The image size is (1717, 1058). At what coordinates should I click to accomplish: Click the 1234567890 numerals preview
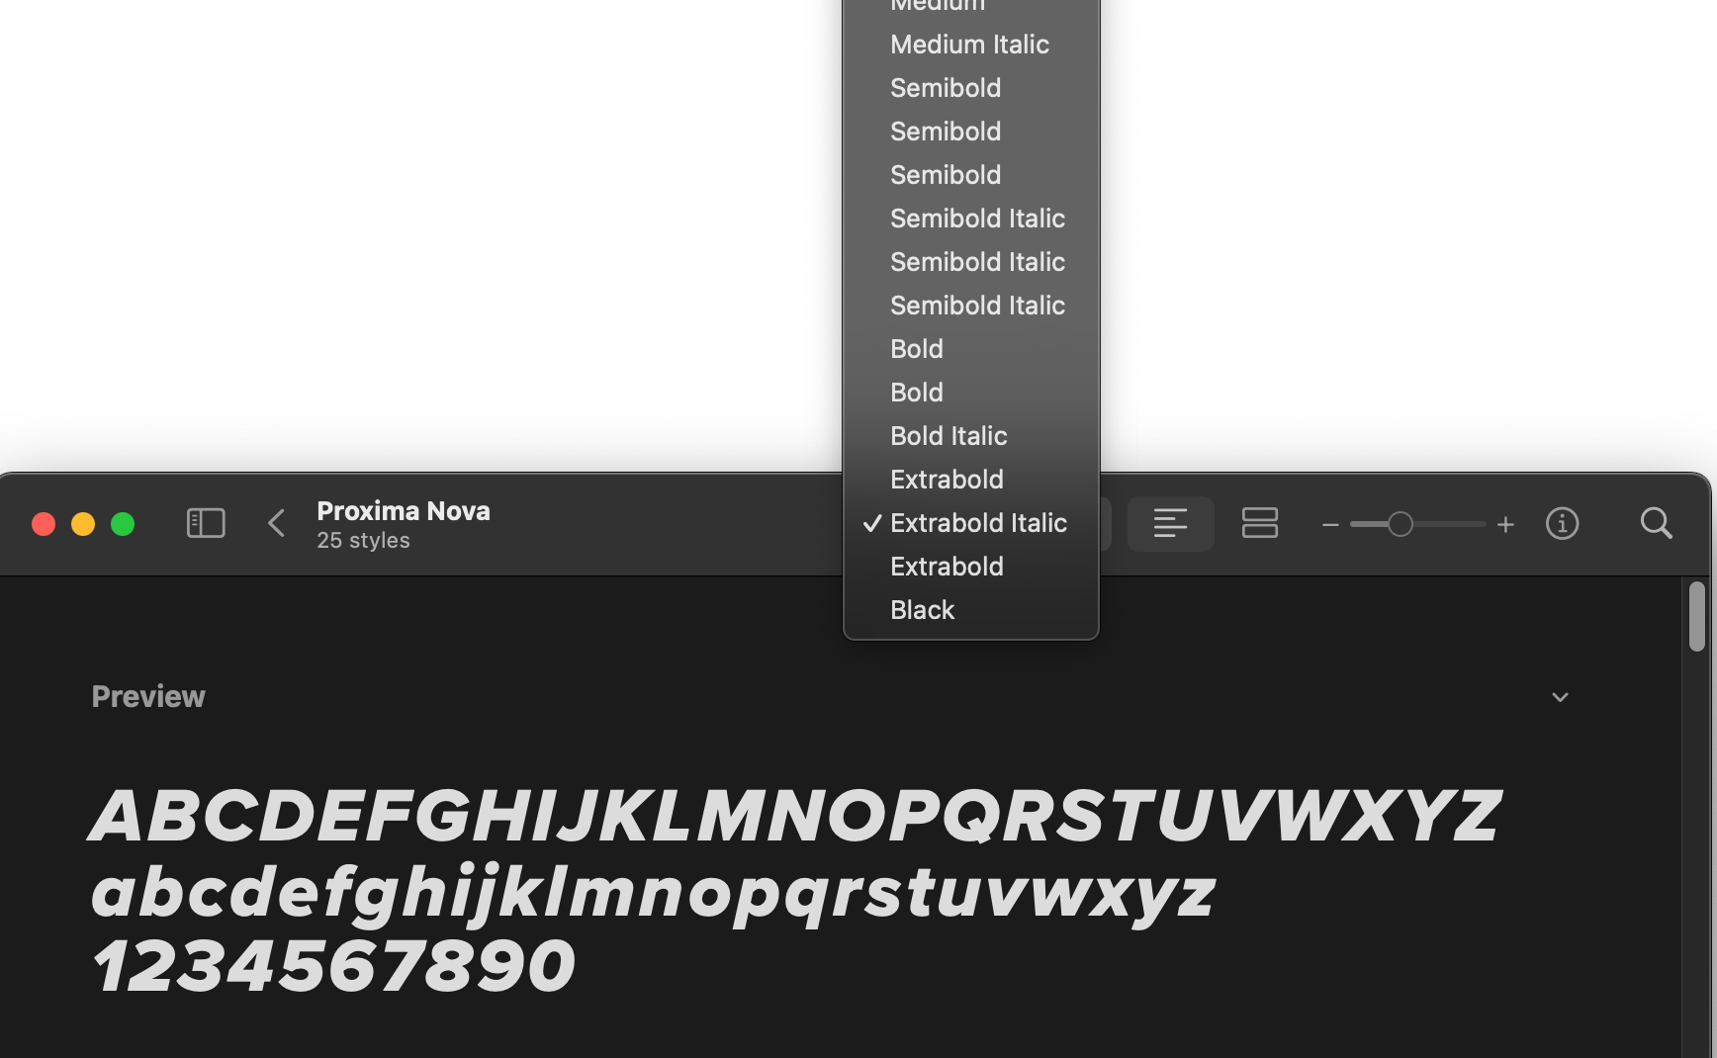[x=333, y=967]
